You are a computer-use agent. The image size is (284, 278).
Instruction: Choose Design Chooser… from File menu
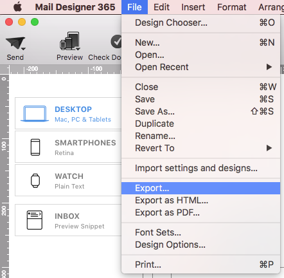(200, 23)
